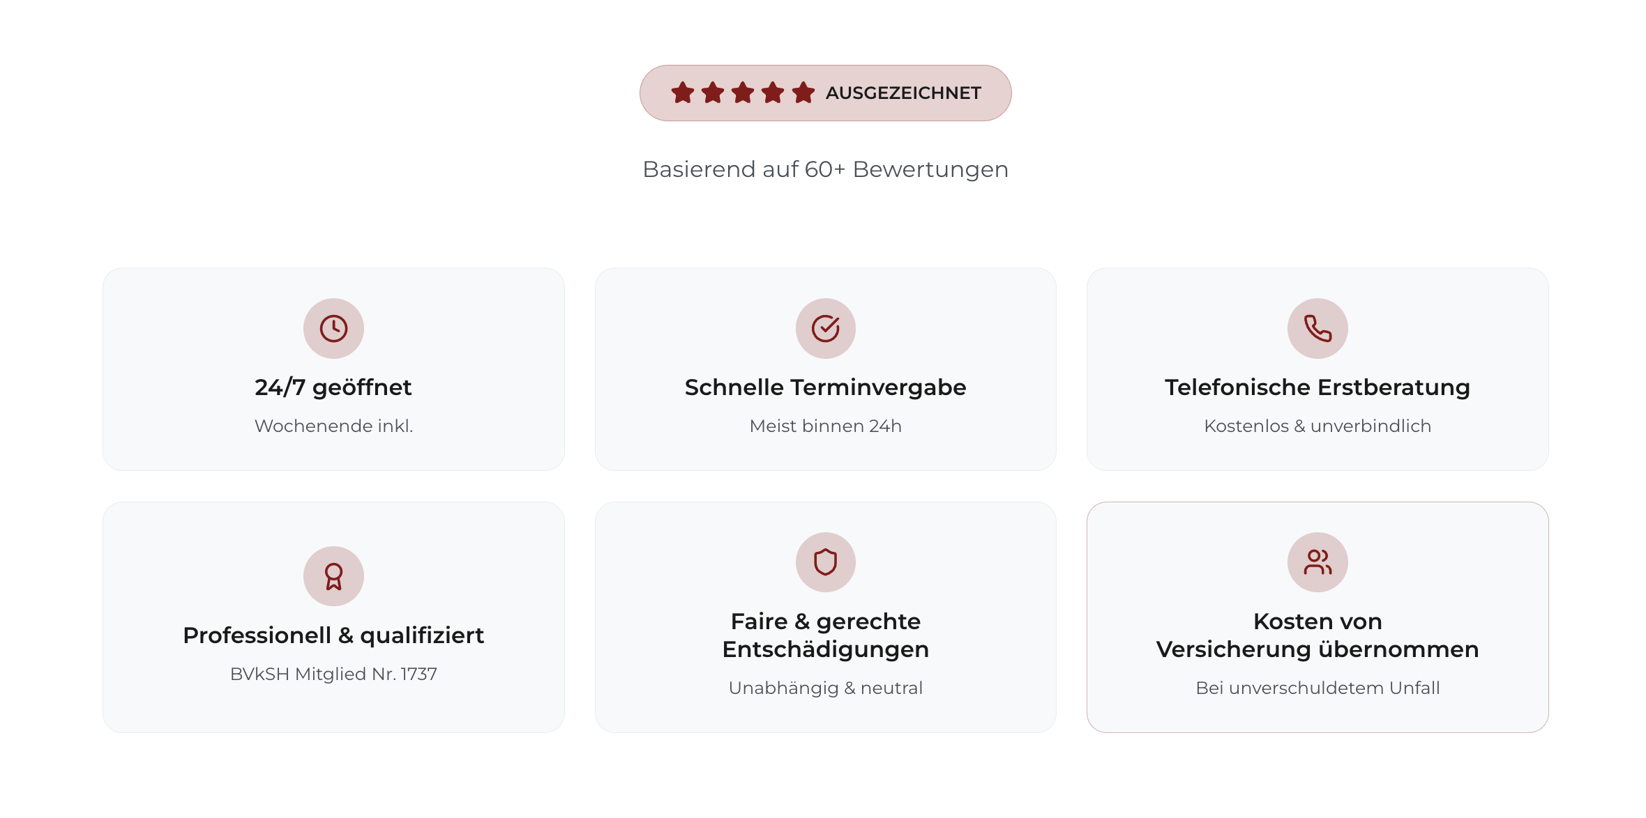
Task: Click the people icon for Kosten von Versicherung übernommen
Action: point(1317,562)
